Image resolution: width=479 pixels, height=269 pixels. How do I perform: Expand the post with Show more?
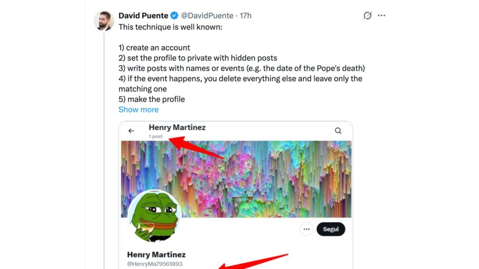(x=138, y=109)
